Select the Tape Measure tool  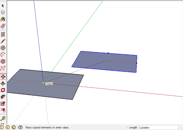click(x=3, y=118)
